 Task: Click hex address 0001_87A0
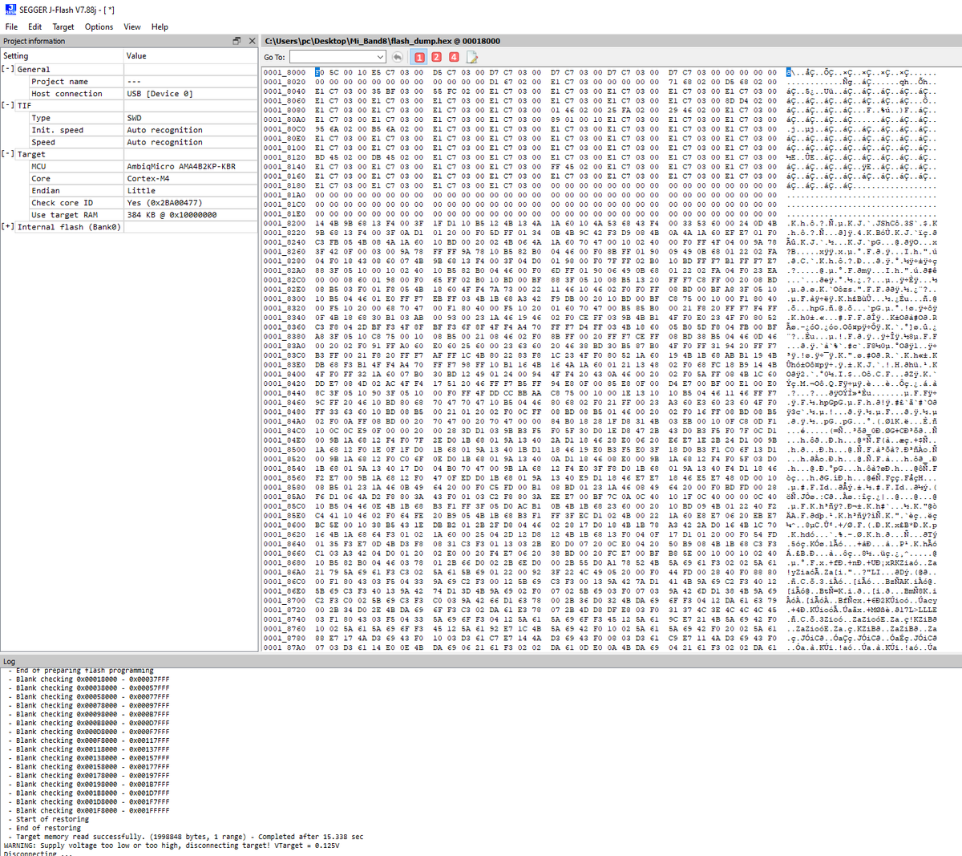[x=284, y=647]
